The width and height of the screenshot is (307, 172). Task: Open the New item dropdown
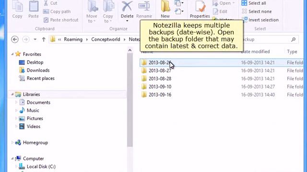coord(179,3)
